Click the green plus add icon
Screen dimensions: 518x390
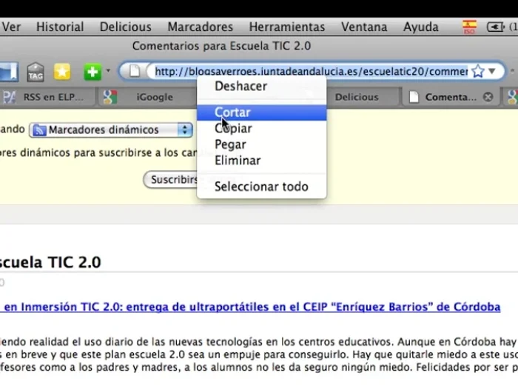[x=92, y=72]
